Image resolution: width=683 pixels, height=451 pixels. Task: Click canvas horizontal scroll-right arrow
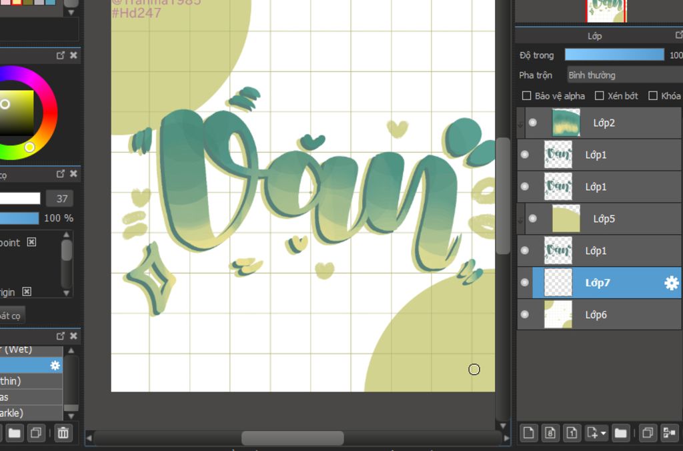(507, 438)
